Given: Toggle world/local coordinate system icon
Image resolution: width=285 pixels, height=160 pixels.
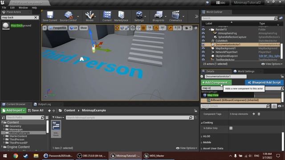Looking at the screenshot, I should [x=133, y=28].
